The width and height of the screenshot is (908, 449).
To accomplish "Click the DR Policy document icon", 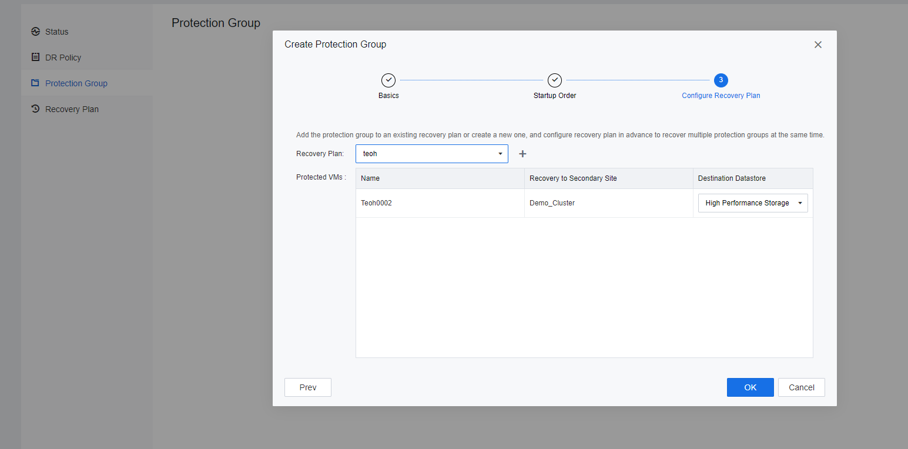I will (35, 58).
